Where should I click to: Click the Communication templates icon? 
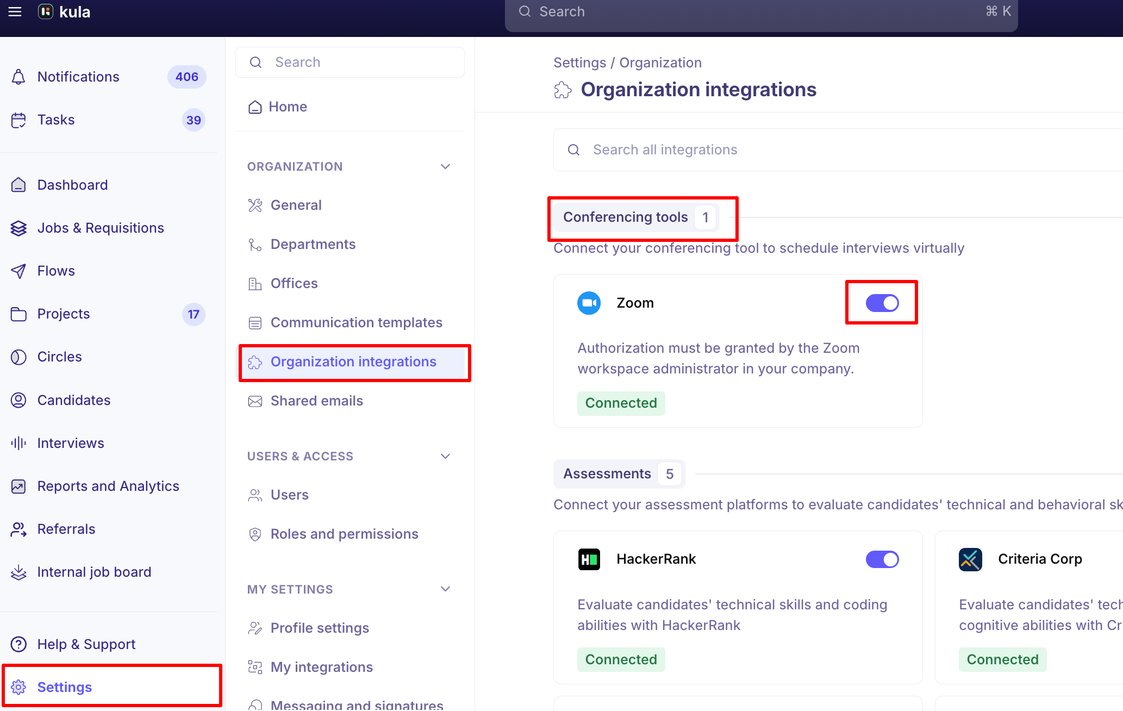coord(255,323)
